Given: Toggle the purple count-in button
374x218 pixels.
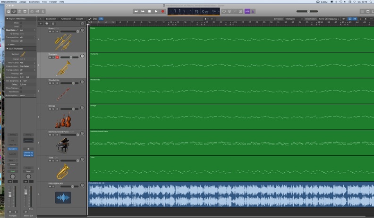Looking at the screenshot, I should 247,11.
